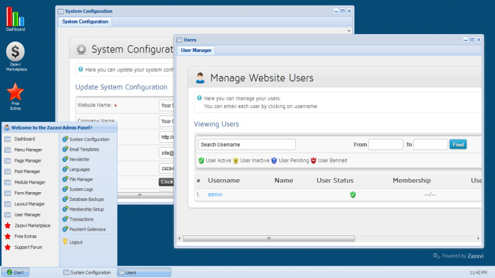
Task: Open the Zazavi Marketplace dollar icon
Action: (16, 54)
